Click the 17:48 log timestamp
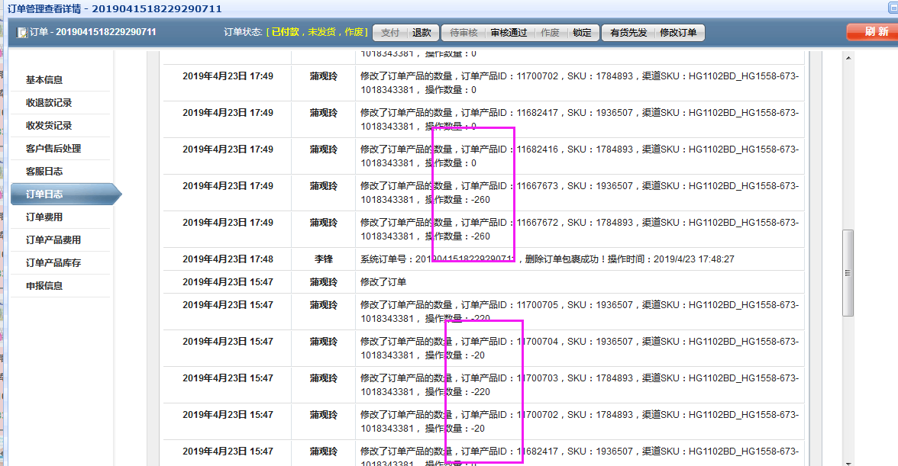 pyautogui.click(x=228, y=259)
